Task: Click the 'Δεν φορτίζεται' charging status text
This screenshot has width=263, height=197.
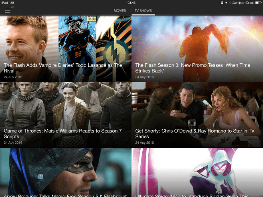Action: pos(243,2)
